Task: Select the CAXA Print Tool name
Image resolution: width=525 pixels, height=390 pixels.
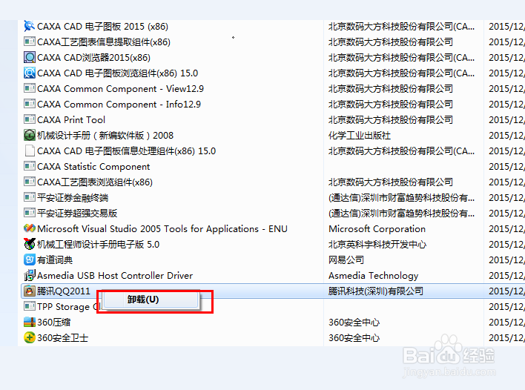Action: pyautogui.click(x=71, y=120)
